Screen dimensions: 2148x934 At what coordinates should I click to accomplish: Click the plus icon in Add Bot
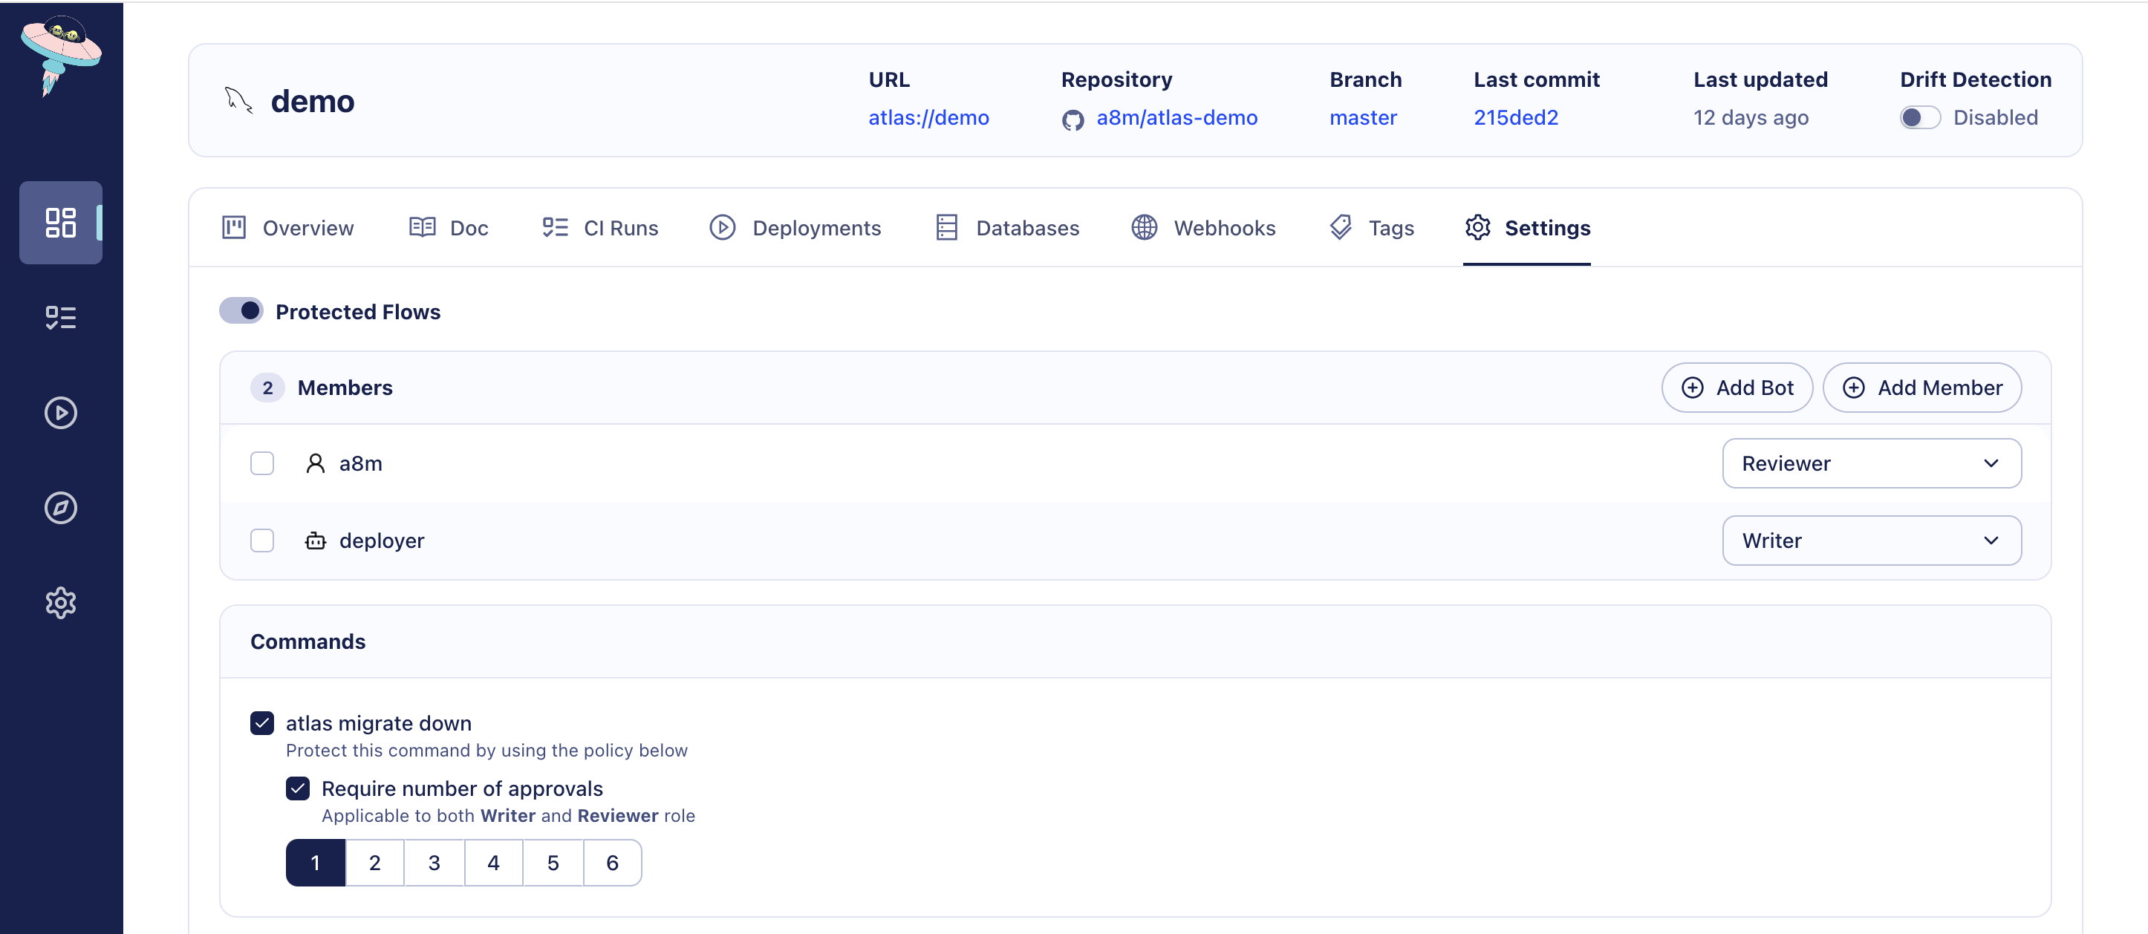[x=1693, y=388]
